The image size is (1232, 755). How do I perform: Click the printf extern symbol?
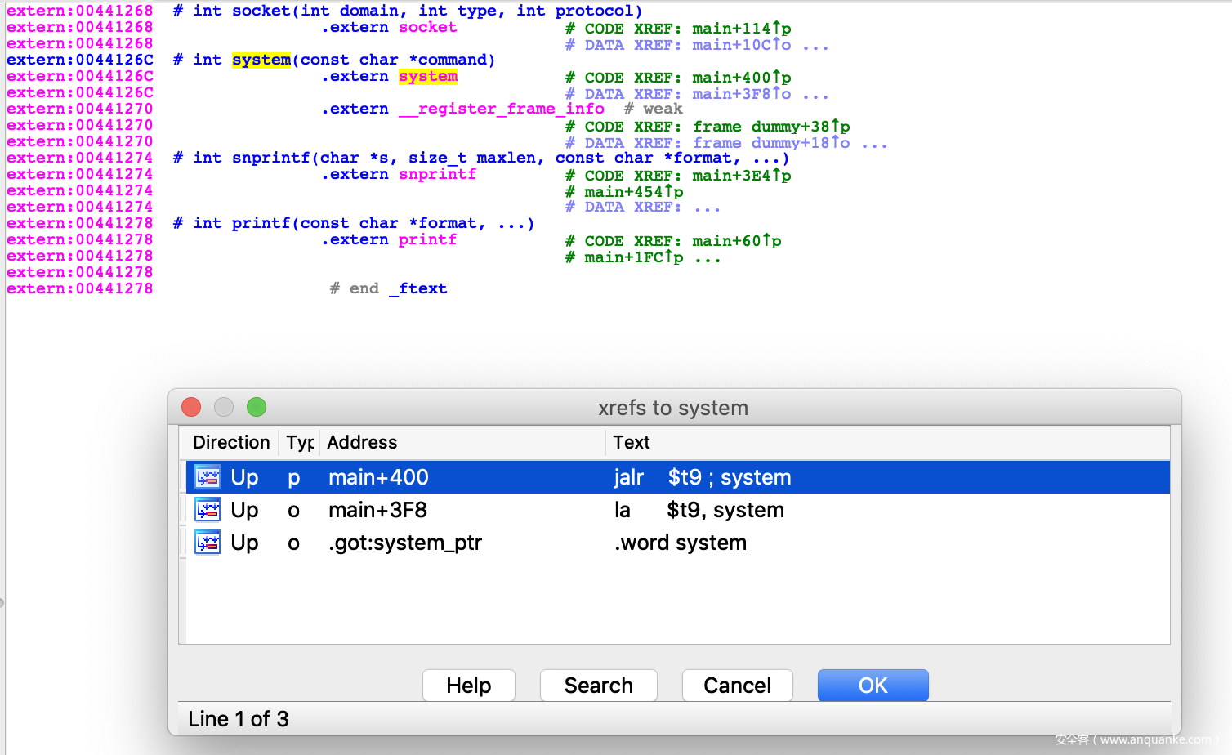(427, 240)
